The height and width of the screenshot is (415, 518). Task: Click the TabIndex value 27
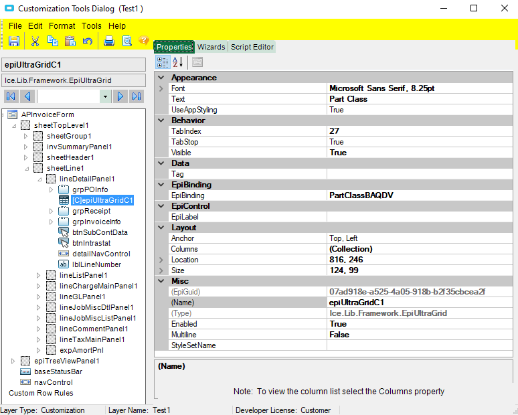pyautogui.click(x=335, y=131)
